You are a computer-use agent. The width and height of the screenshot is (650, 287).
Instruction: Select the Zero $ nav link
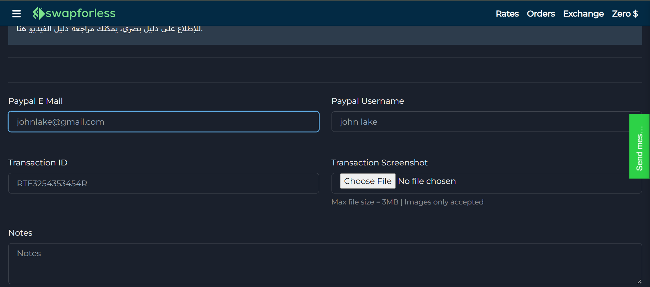point(625,14)
